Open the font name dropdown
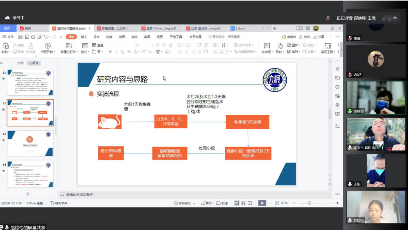408x230 pixels. pos(121,45)
